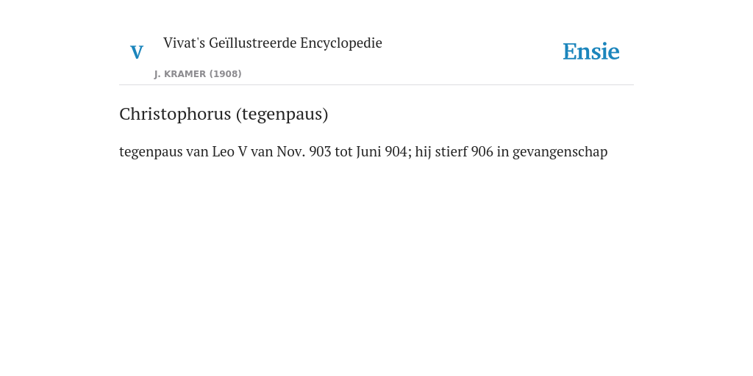Screen dimensions: 753x376
Task: Click the word 'Christophorus' in the heading
Action: click(x=175, y=114)
